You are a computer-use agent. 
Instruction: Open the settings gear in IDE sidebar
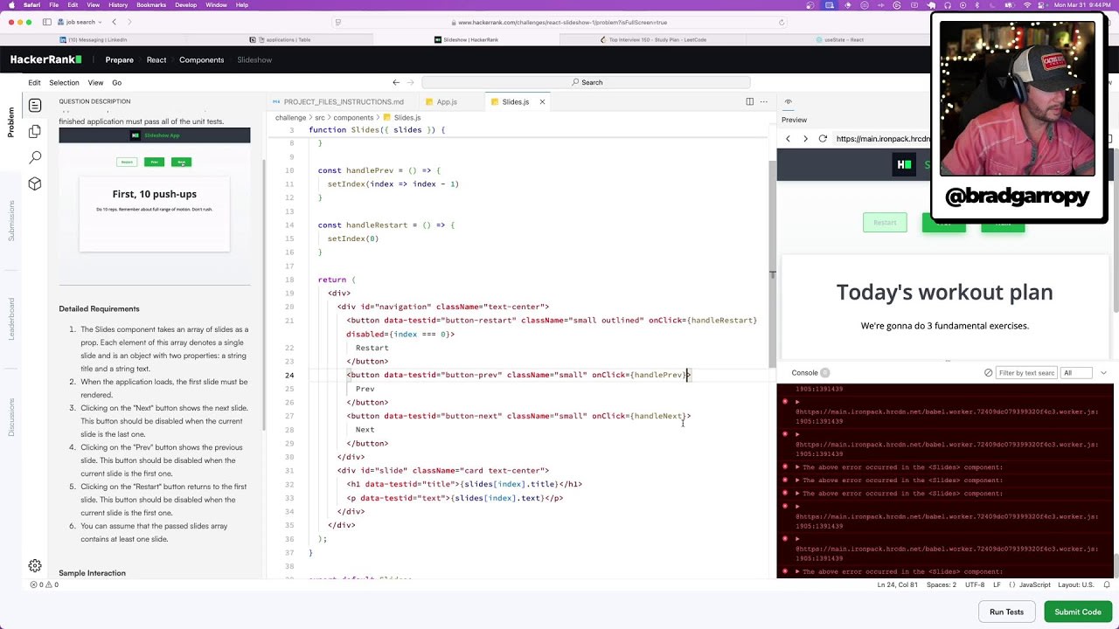coord(35,565)
